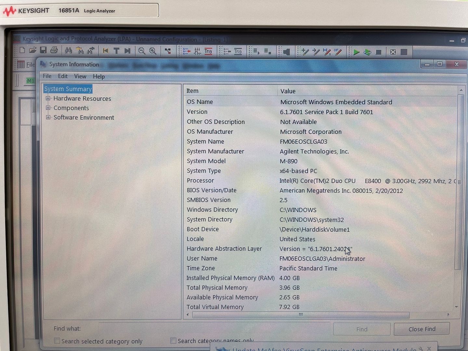
Task: Open the File menu in System Information
Action: coord(47,76)
